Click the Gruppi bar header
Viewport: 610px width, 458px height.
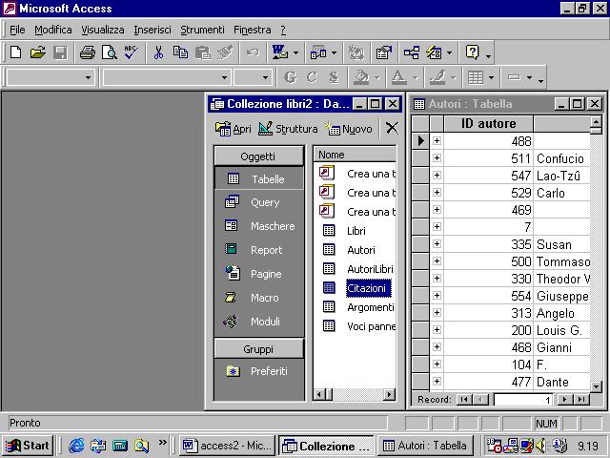pos(258,349)
